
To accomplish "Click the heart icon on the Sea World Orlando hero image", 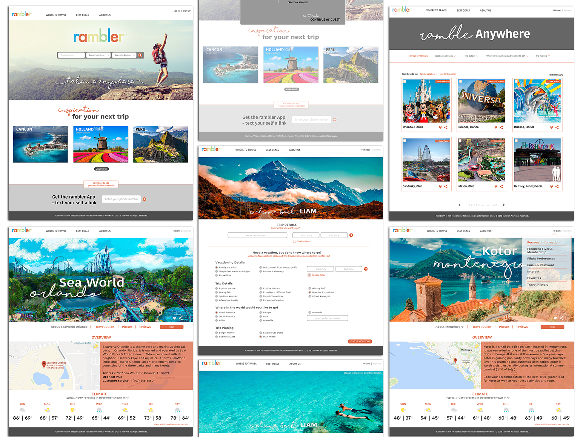I will click(174, 318).
